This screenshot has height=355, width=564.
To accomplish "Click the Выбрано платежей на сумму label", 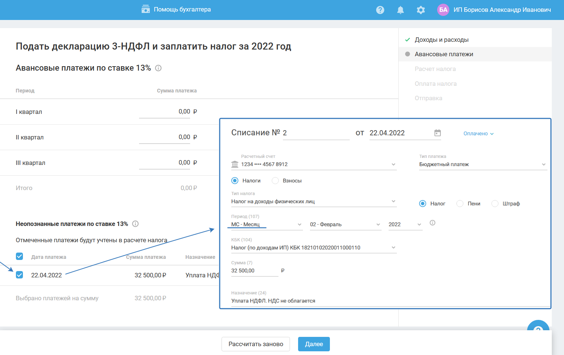I will pyautogui.click(x=57, y=298).
